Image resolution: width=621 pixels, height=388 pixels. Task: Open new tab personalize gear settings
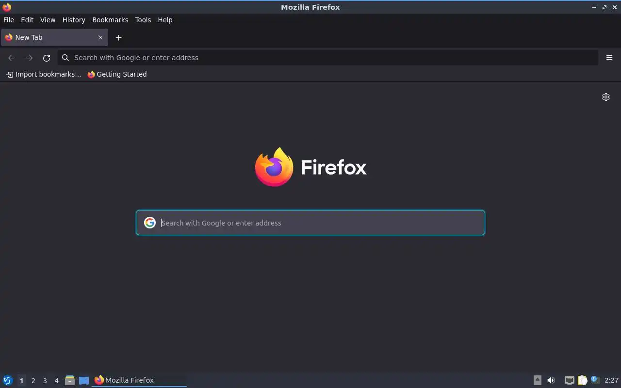[606, 97]
